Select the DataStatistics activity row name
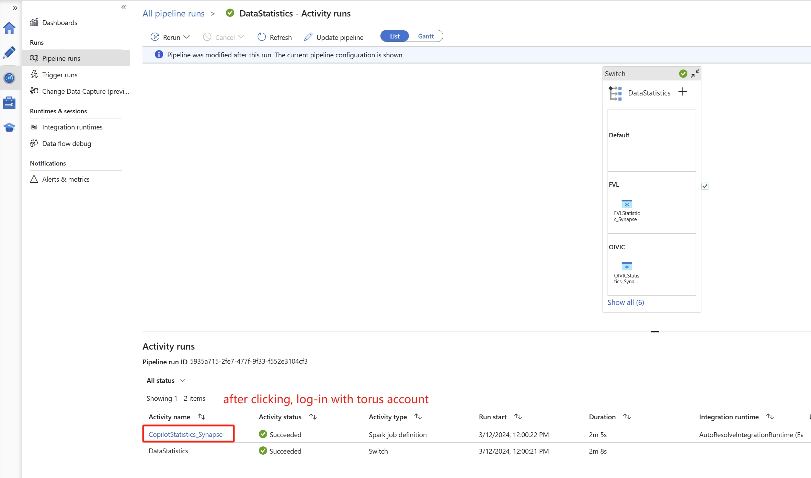Image resolution: width=811 pixels, height=478 pixels. click(168, 451)
